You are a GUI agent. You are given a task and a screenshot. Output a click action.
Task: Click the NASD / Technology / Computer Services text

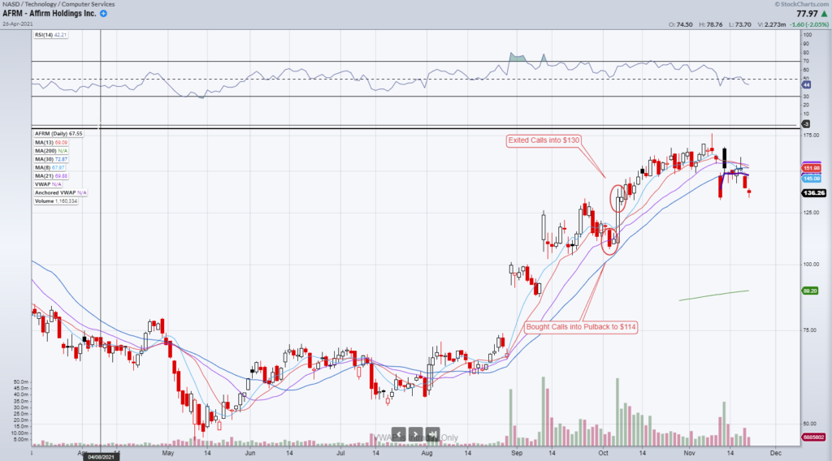[x=58, y=4]
